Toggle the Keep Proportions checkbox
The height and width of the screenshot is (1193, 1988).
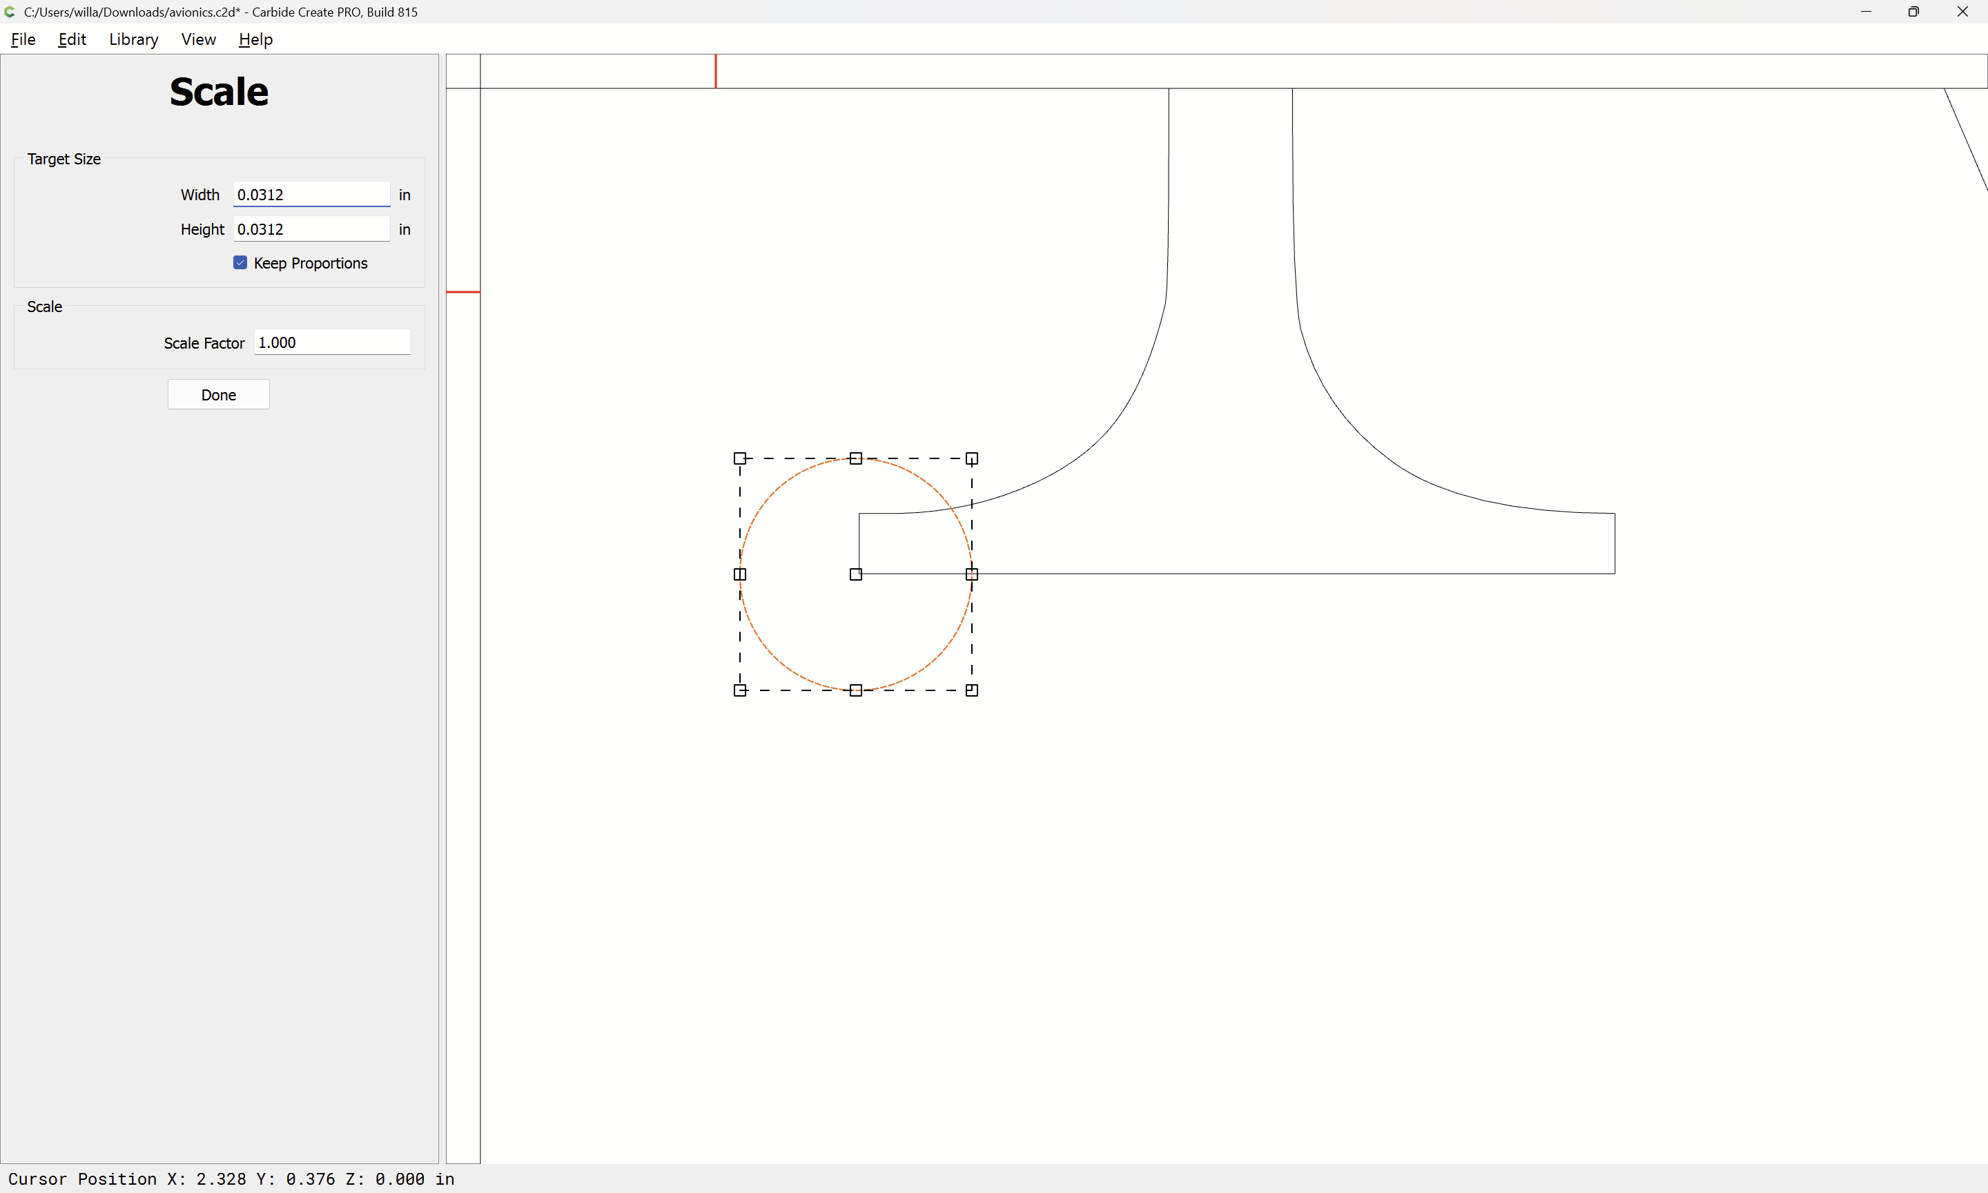point(240,263)
